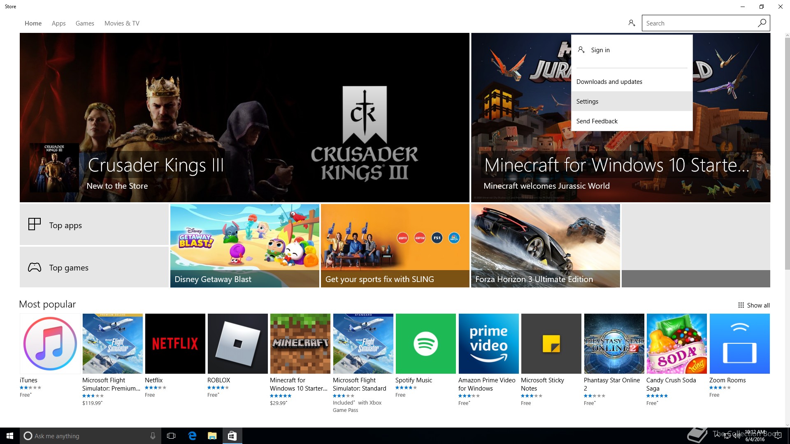Open the Microsoft Sticky Notes tile
Screen dimensions: 790x444
coord(551,344)
